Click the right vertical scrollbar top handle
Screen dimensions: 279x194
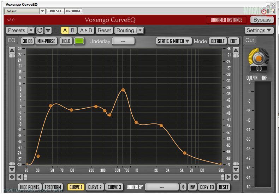[236, 56]
